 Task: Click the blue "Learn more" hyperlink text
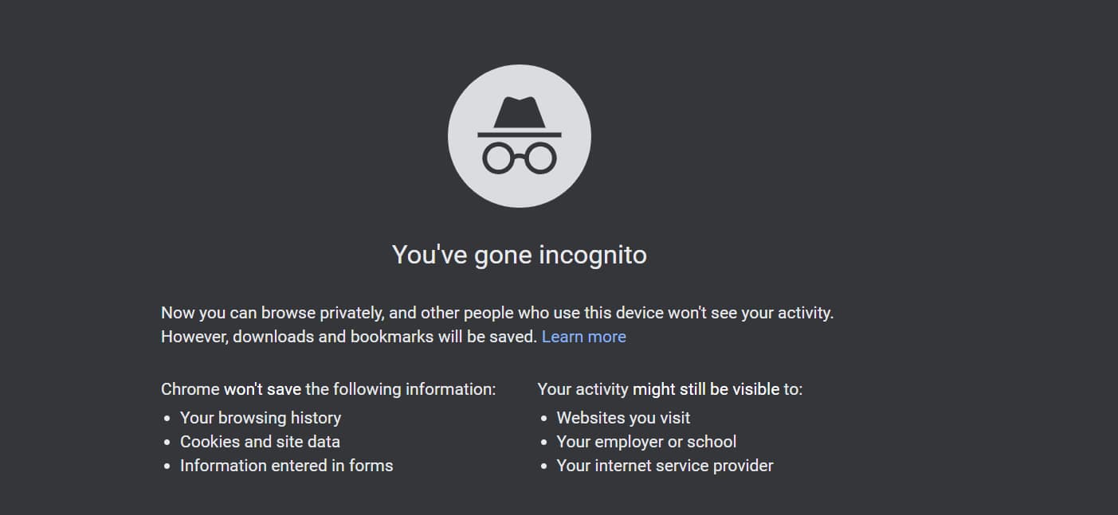[x=584, y=337]
